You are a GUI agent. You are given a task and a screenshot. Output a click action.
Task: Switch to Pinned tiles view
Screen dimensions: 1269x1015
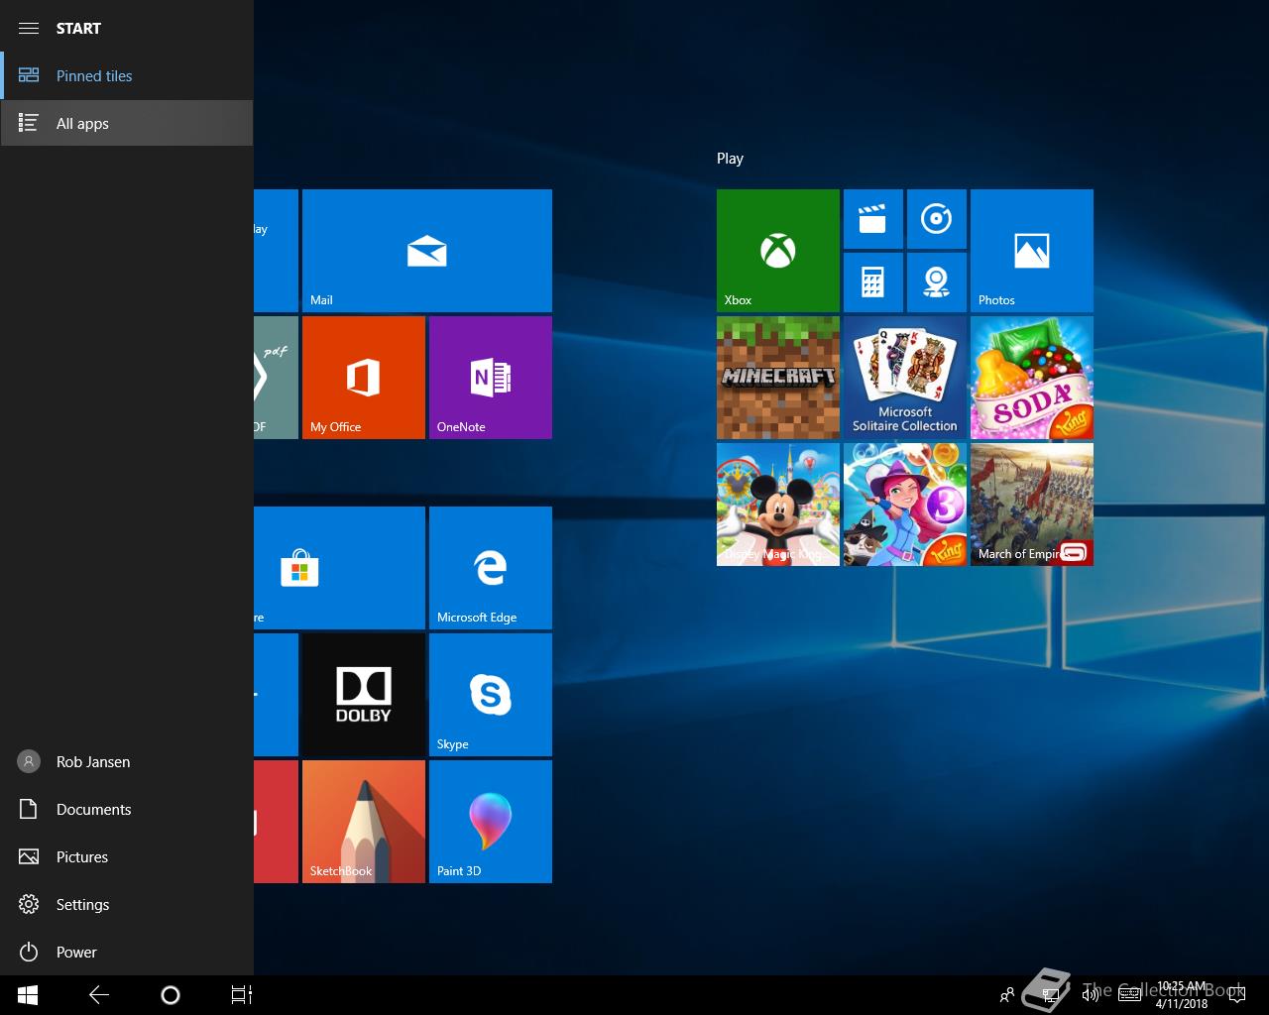[127, 75]
